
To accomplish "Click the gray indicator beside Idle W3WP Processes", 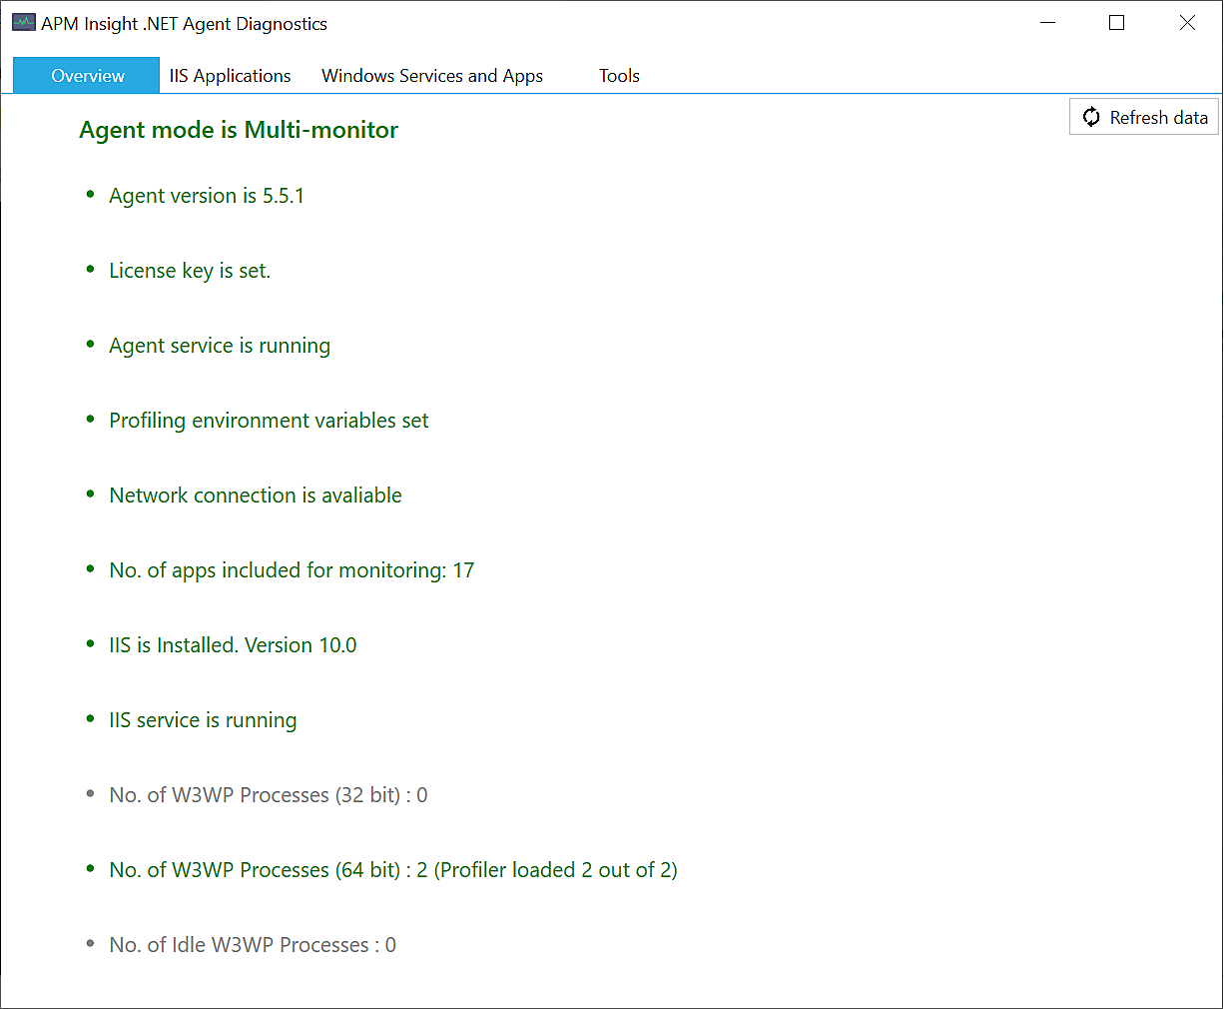I will (90, 944).
